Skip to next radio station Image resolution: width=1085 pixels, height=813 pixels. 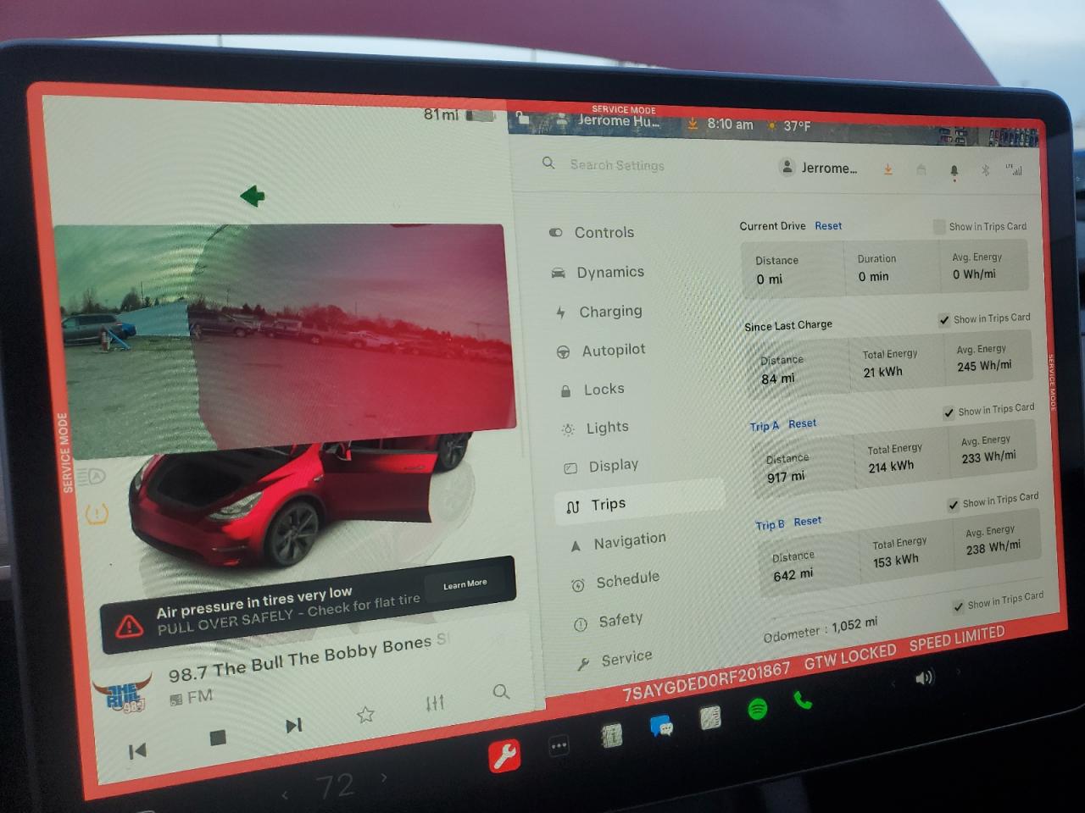click(x=293, y=726)
